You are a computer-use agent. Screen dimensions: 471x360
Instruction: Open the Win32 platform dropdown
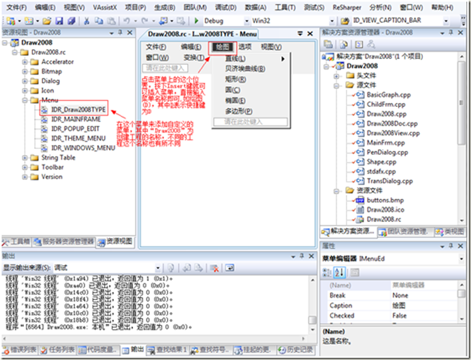click(x=331, y=21)
